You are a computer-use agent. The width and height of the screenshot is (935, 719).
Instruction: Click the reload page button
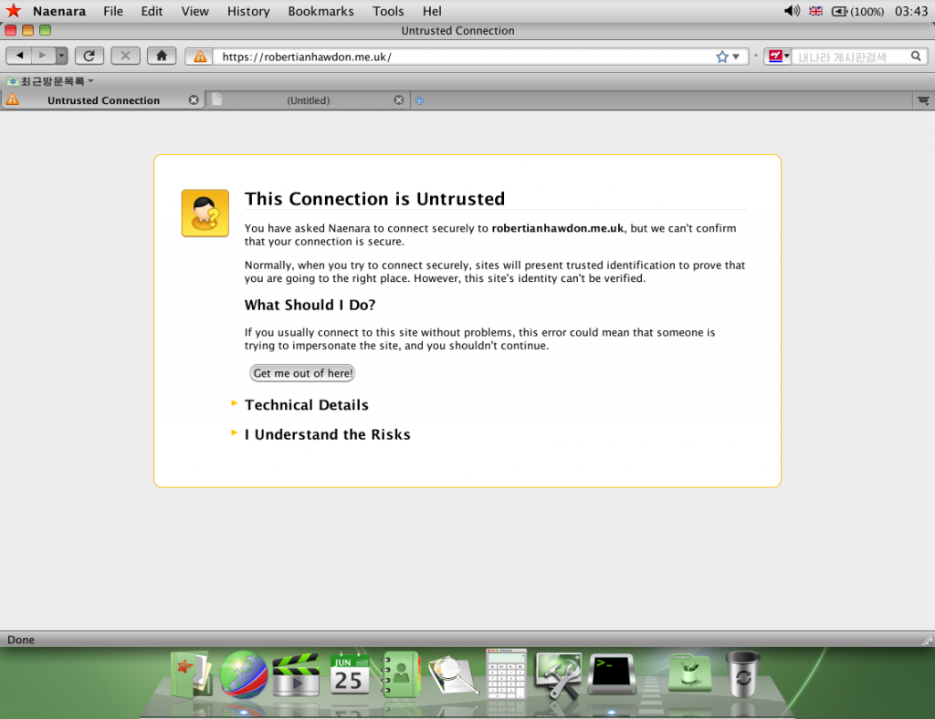click(89, 56)
